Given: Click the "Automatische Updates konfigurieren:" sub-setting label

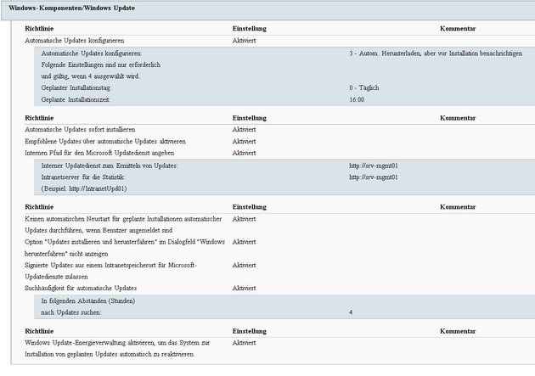Looking at the screenshot, I should (92, 53).
